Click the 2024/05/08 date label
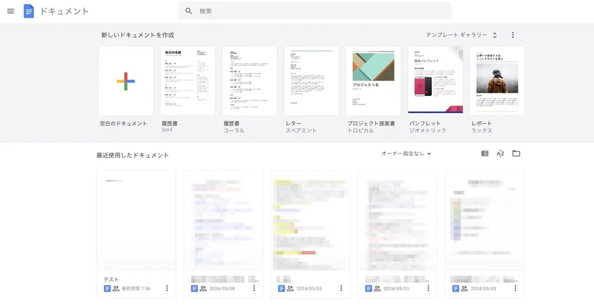The height and width of the screenshot is (305, 594). [222, 288]
